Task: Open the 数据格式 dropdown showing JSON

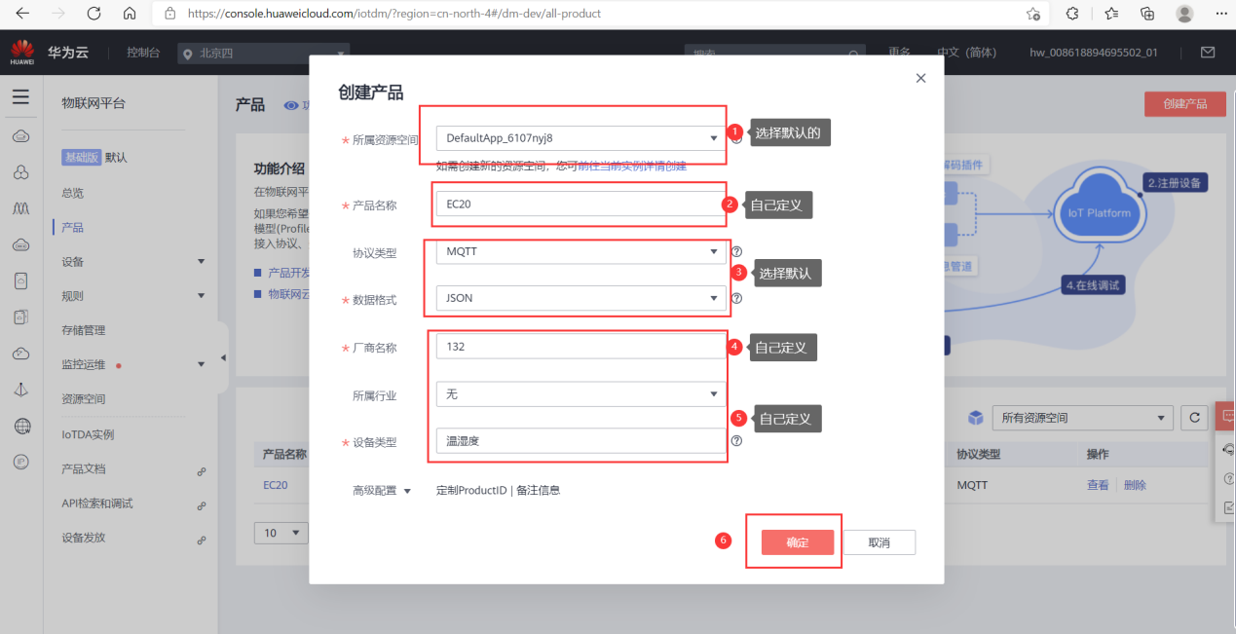Action: pos(581,298)
